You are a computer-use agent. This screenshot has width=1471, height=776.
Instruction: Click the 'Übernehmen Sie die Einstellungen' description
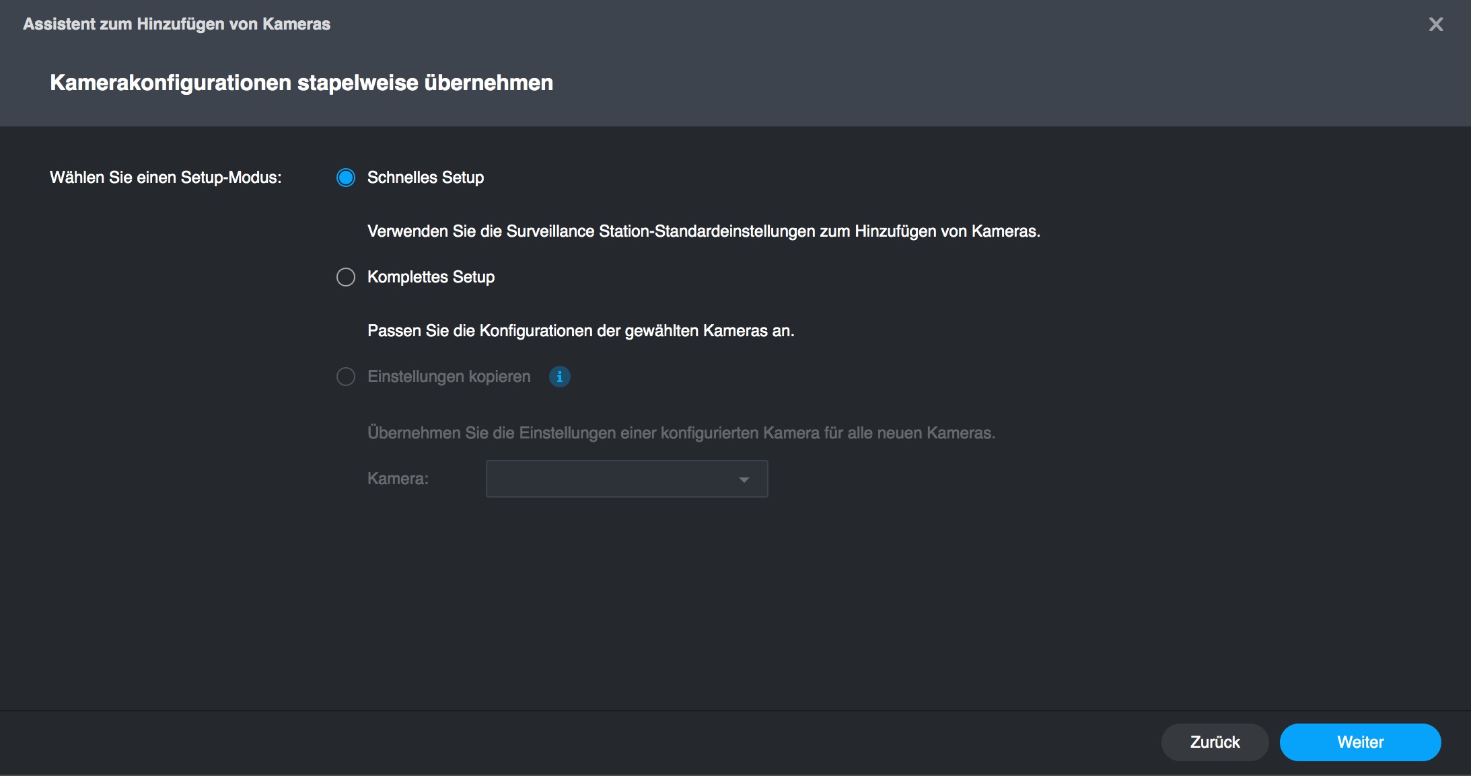(x=680, y=433)
